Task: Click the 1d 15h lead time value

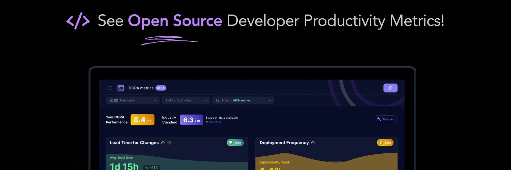Action: (x=124, y=167)
